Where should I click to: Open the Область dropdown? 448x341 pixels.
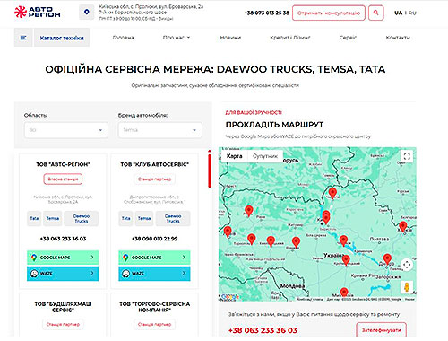click(66, 130)
